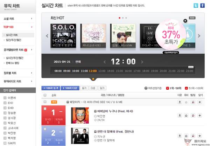The image size is (210, 146).
Task: Download the rank 1 song icon
Action: (x=180, y=115)
